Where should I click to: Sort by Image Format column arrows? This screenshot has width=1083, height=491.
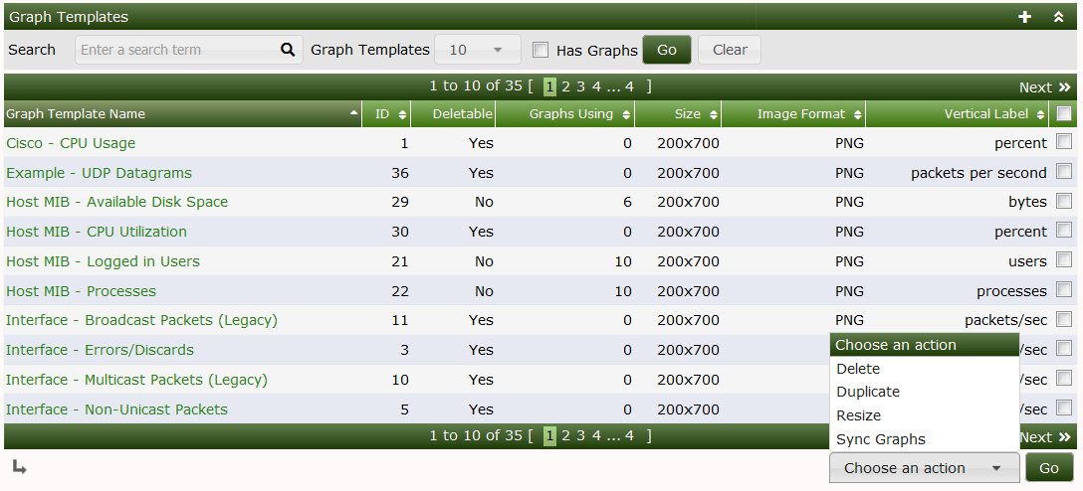tap(857, 114)
